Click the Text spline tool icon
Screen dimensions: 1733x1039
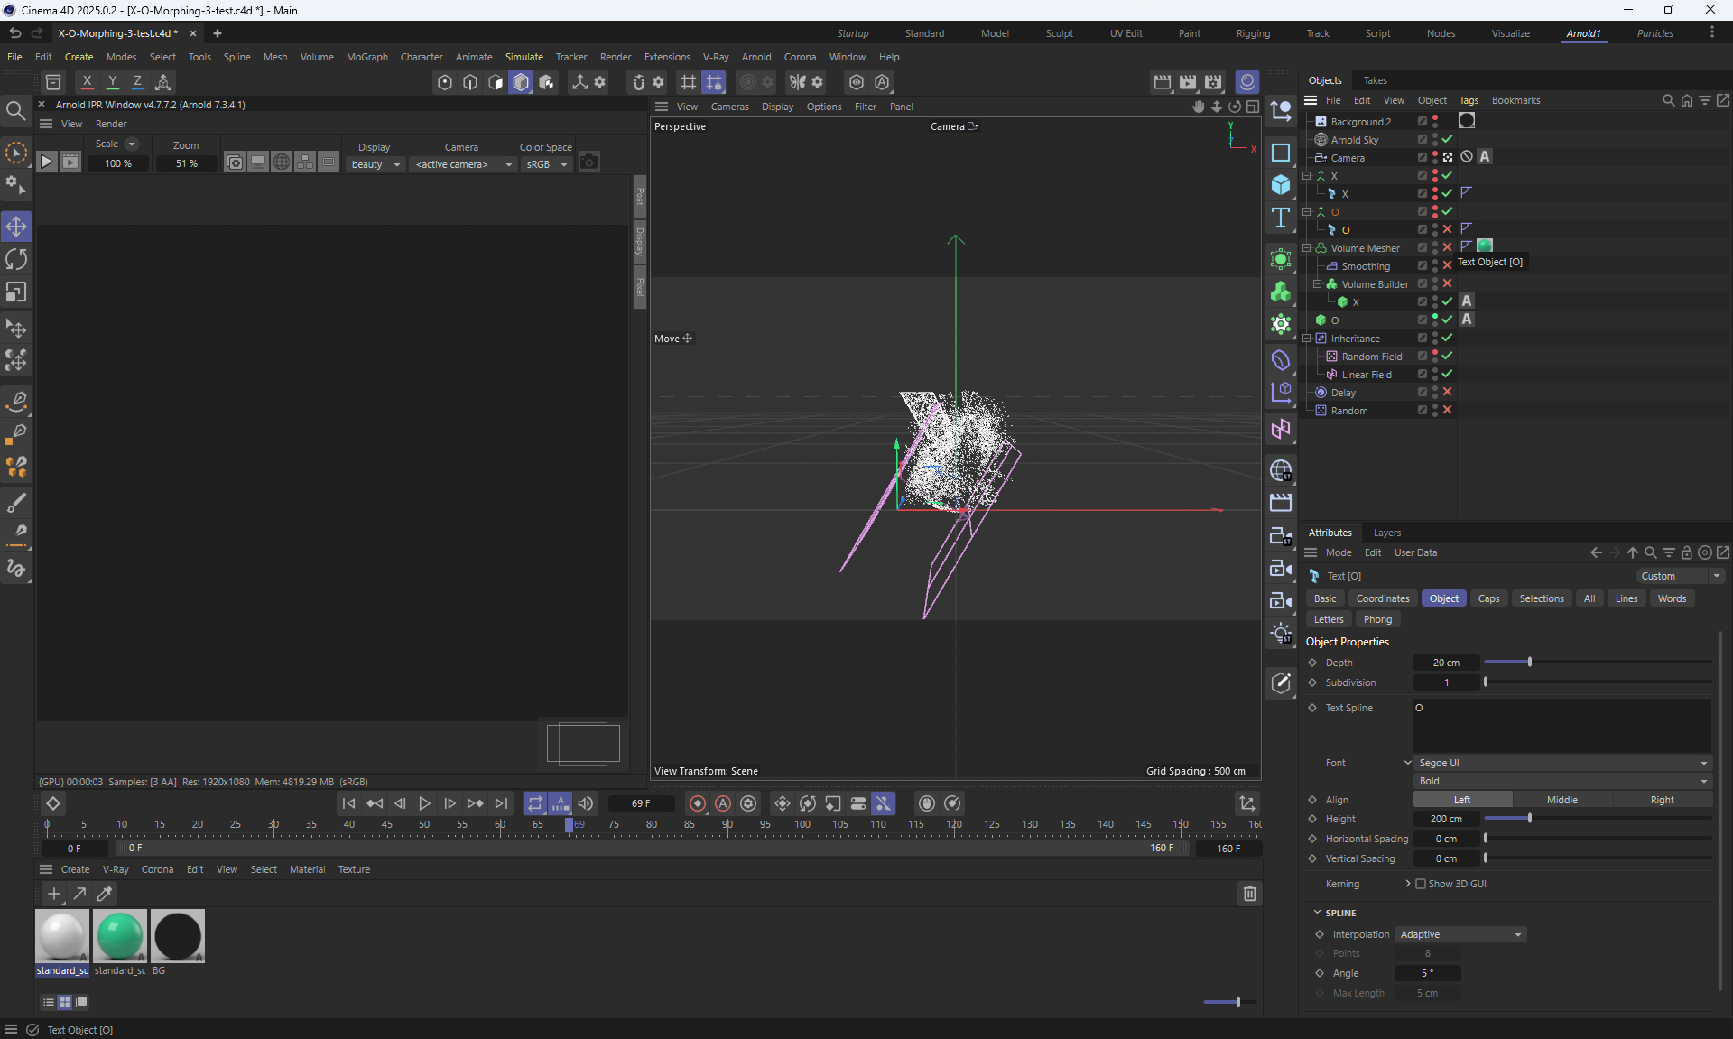(x=1280, y=218)
